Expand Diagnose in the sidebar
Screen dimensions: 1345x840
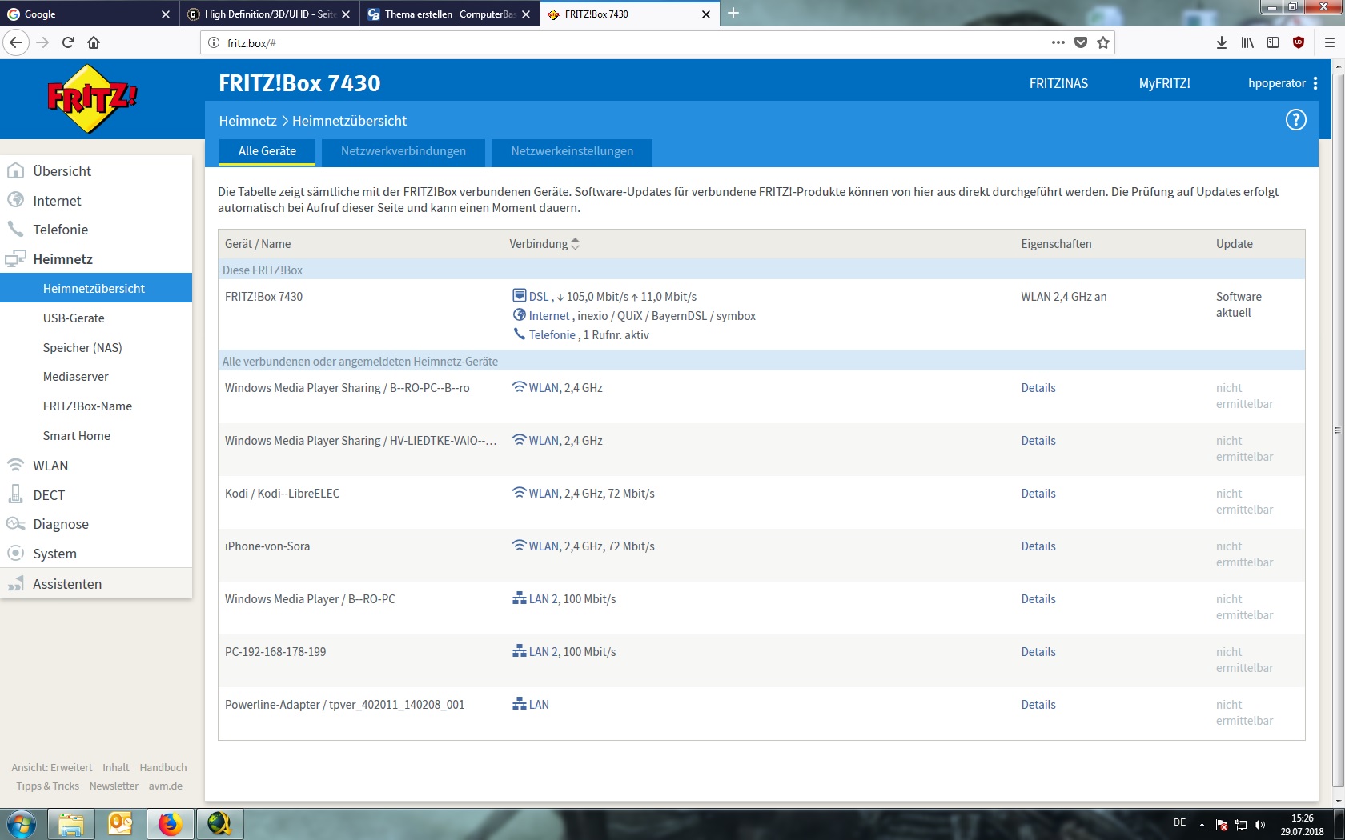tap(96, 524)
